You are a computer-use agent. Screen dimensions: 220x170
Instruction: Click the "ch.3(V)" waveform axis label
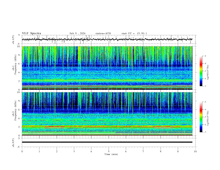(13, 142)
